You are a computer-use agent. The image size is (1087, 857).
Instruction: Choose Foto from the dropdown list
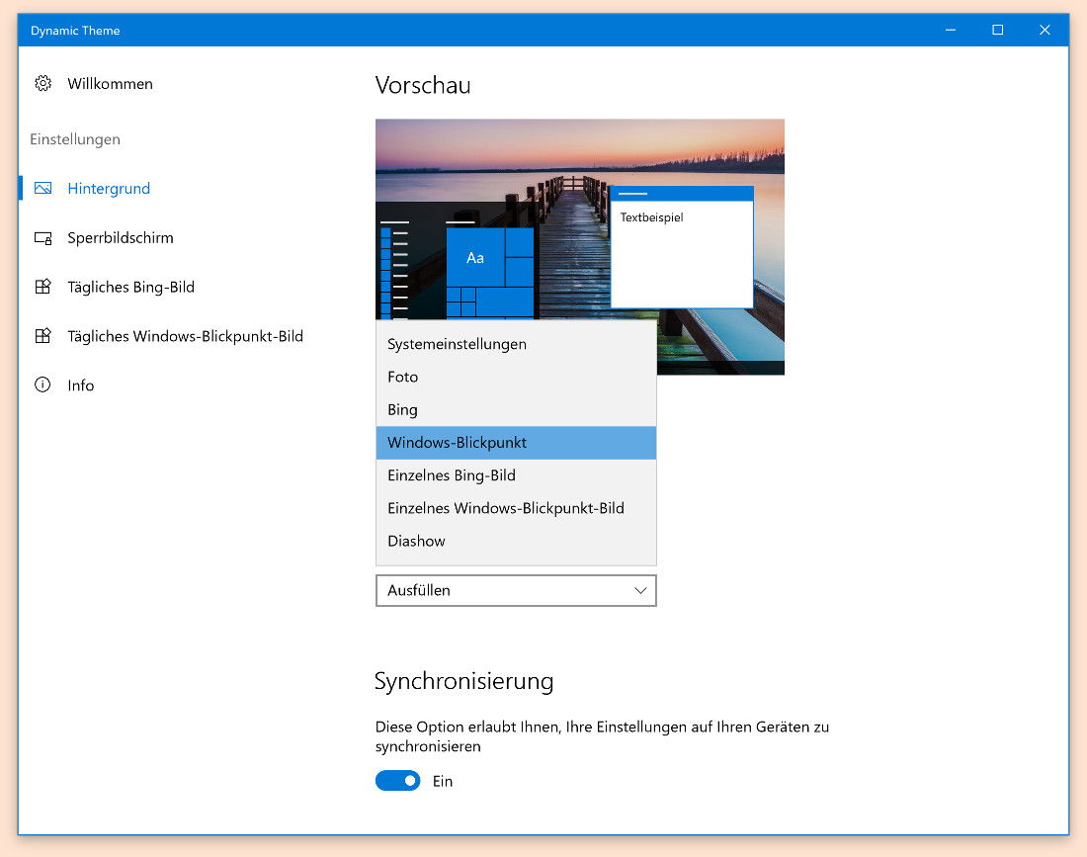click(517, 377)
